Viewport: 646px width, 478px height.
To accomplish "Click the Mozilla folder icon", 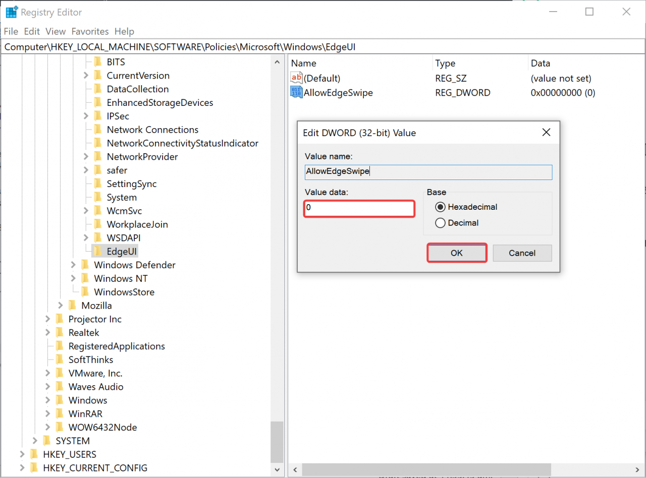I will pyautogui.click(x=72, y=305).
